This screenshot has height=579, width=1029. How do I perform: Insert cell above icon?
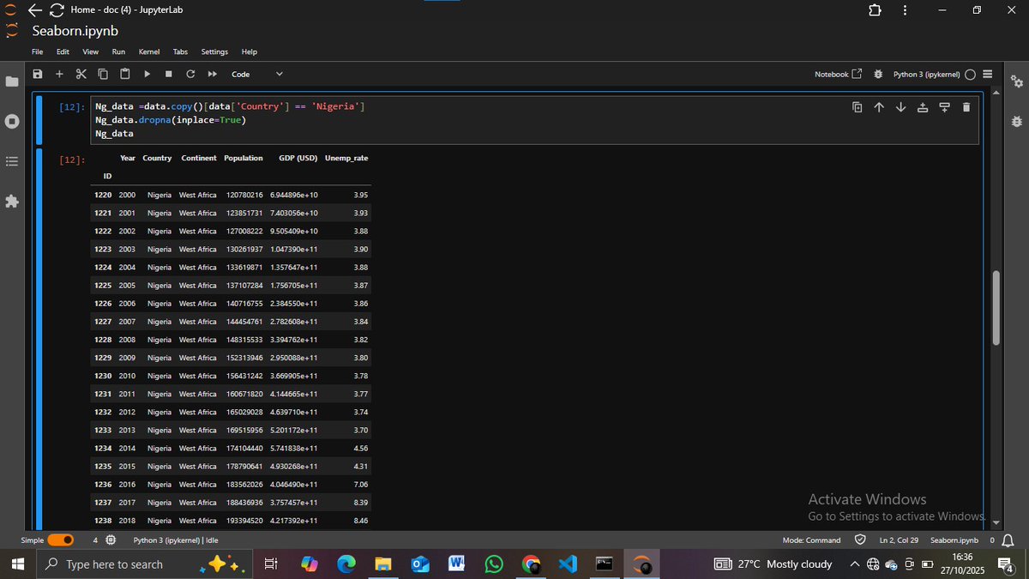923,107
